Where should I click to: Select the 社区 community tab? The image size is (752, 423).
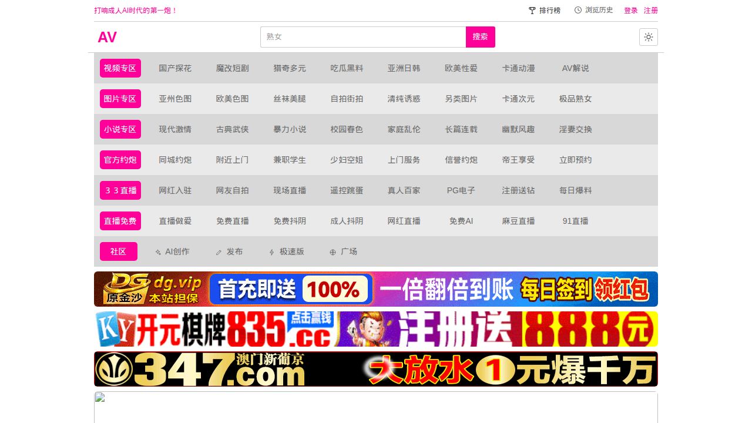coord(119,251)
